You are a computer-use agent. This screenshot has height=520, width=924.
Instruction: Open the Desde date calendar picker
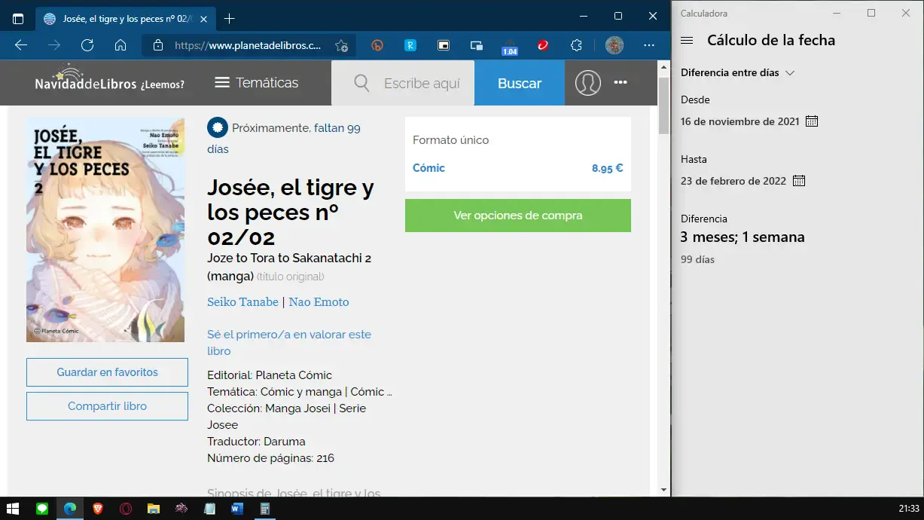811,121
